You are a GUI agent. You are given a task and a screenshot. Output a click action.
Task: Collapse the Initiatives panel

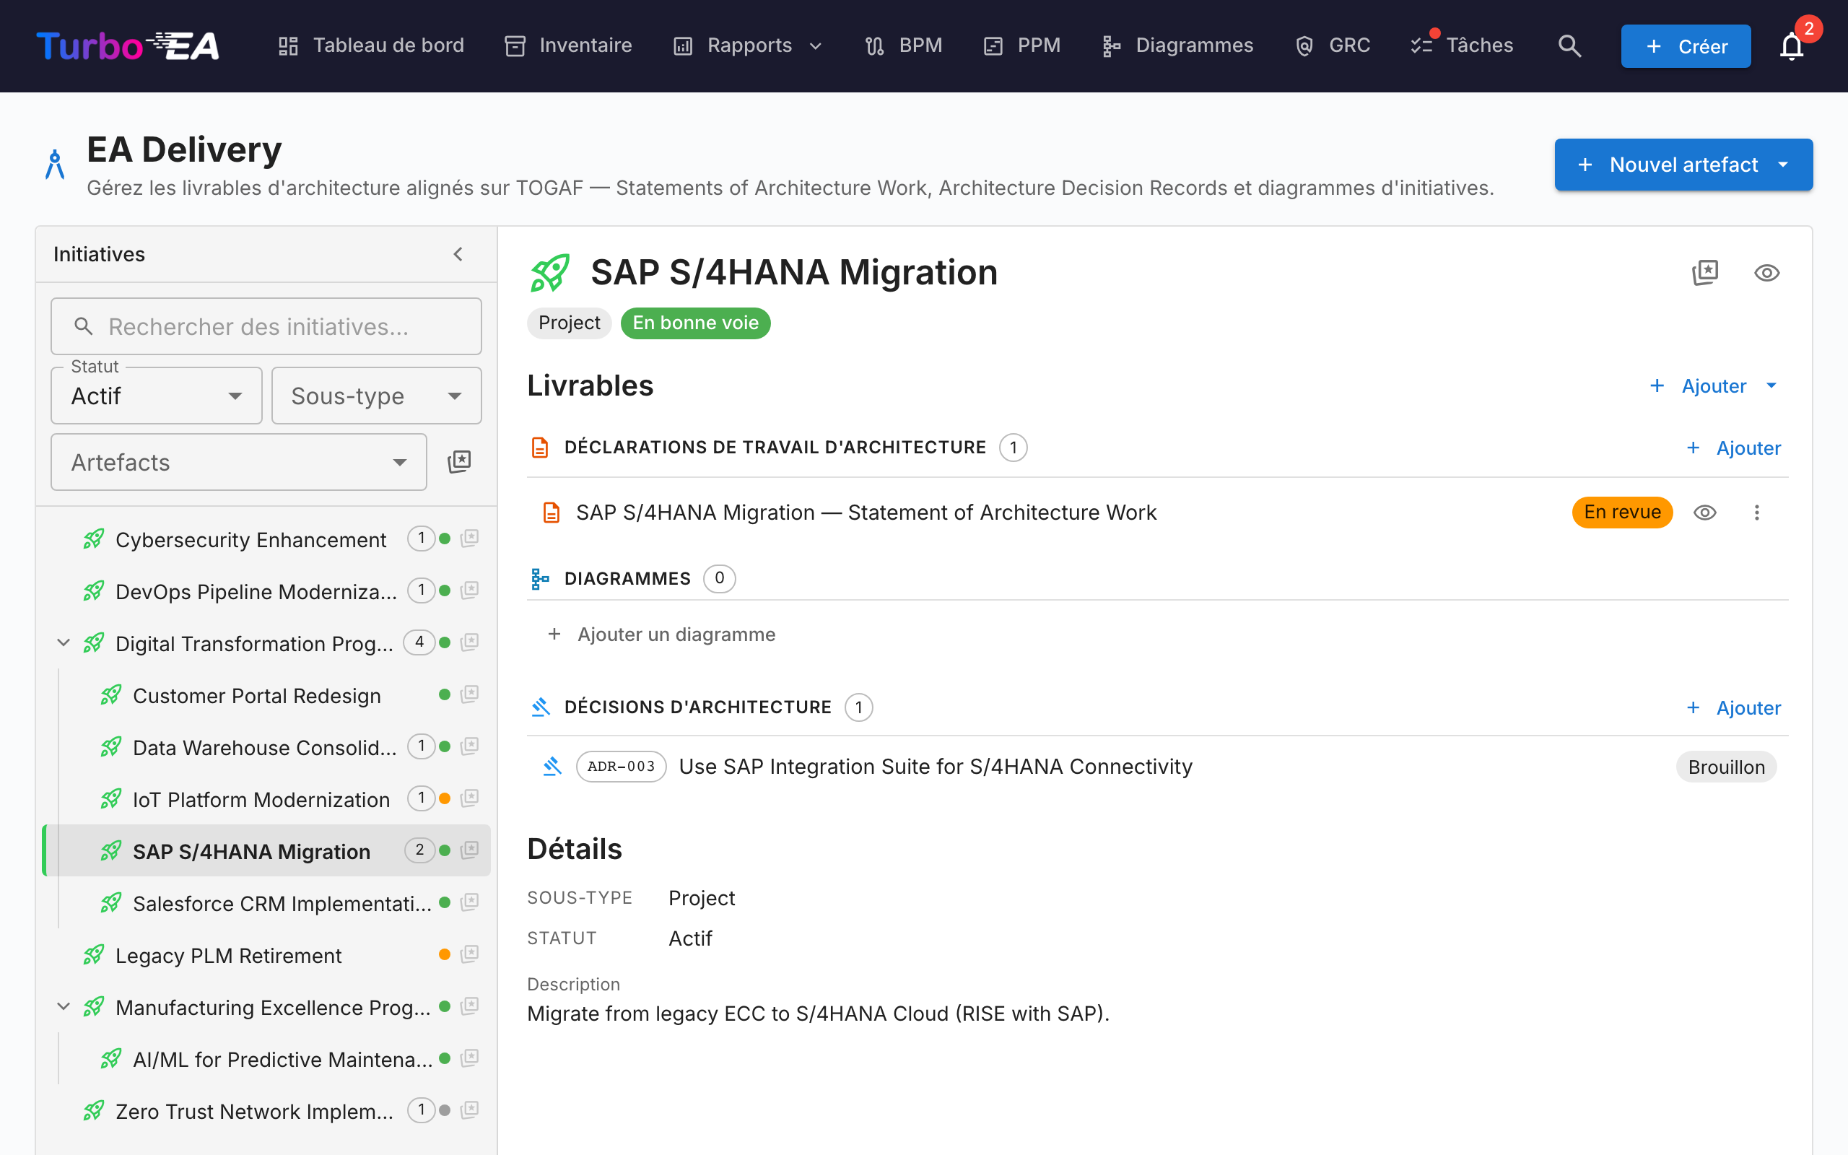(458, 254)
